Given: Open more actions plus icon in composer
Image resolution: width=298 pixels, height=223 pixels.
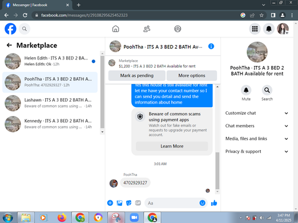Looking at the screenshot, I should pos(110,203).
